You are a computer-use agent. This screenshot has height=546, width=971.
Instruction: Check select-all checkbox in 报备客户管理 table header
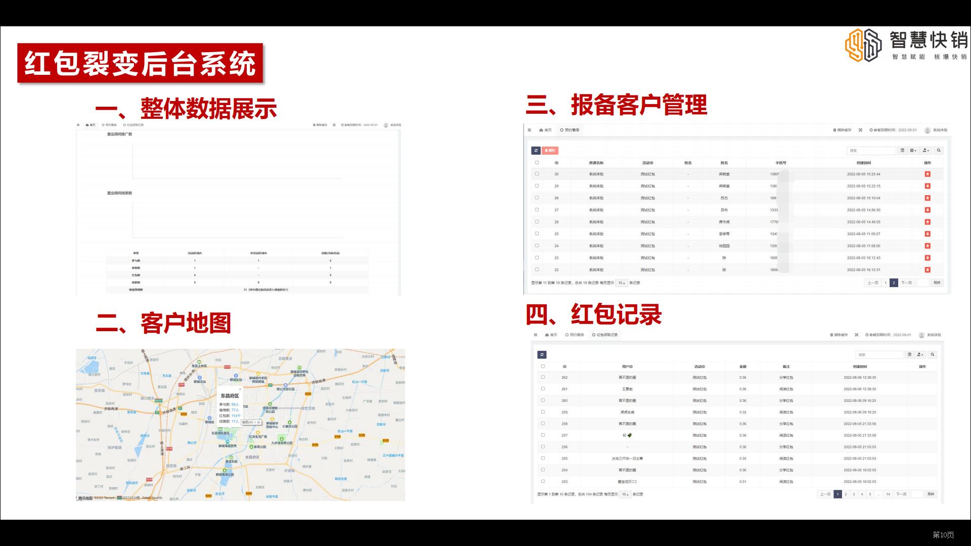[x=537, y=163]
